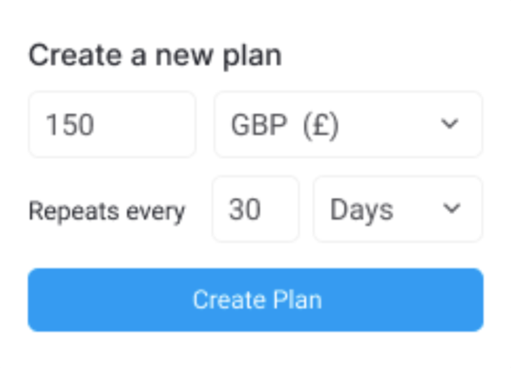Screen dimensions: 511x368
Task: Click the Repeats every label
Action: click(x=107, y=210)
